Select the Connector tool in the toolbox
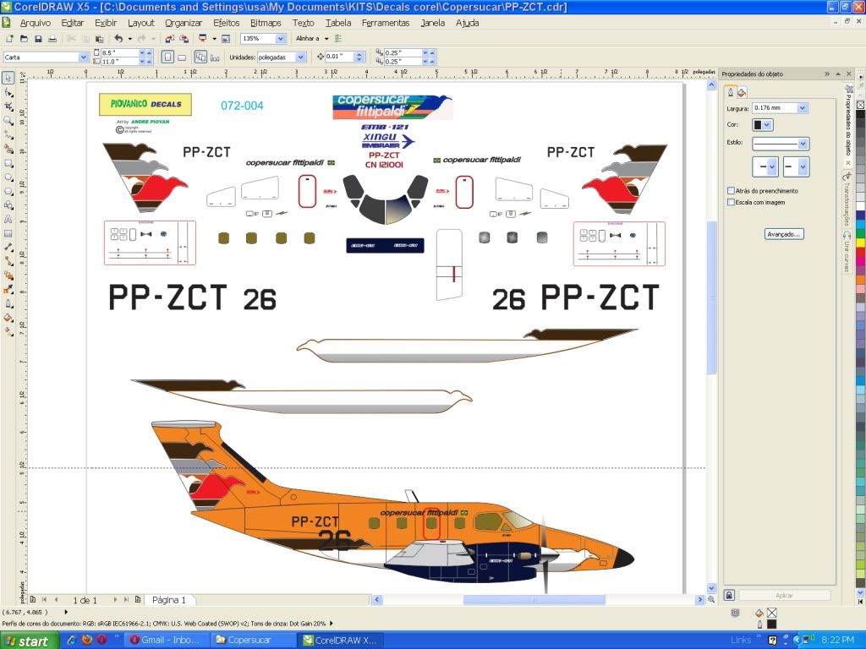 [x=8, y=261]
